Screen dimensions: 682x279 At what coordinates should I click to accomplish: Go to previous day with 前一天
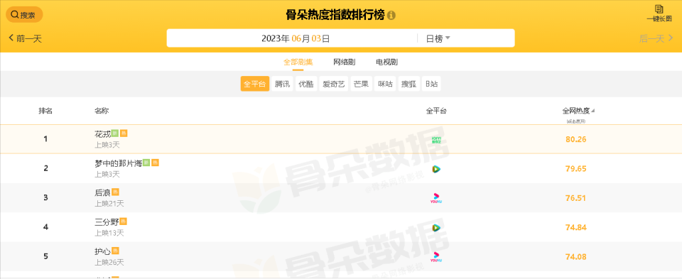click(x=26, y=38)
